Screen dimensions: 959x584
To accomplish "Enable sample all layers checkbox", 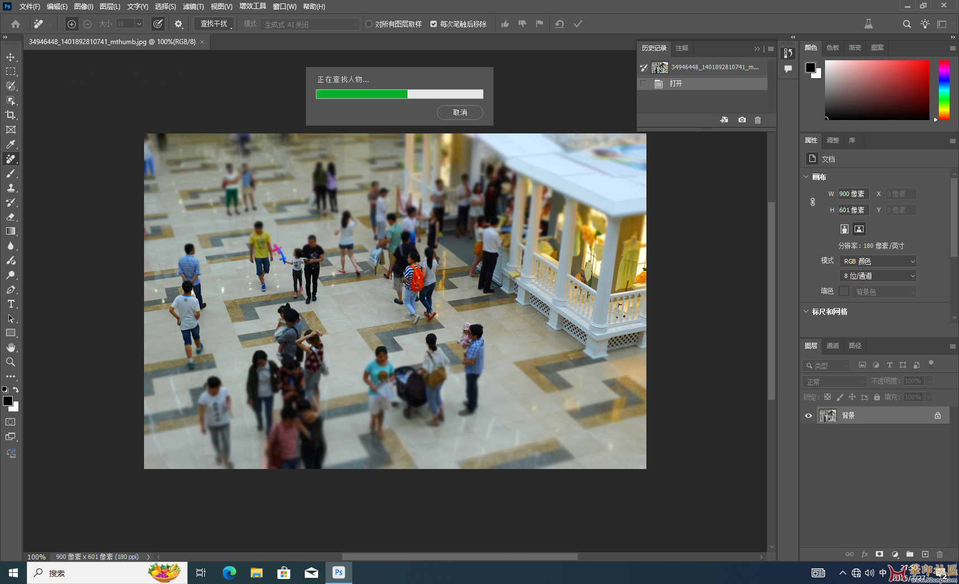I will coord(368,24).
